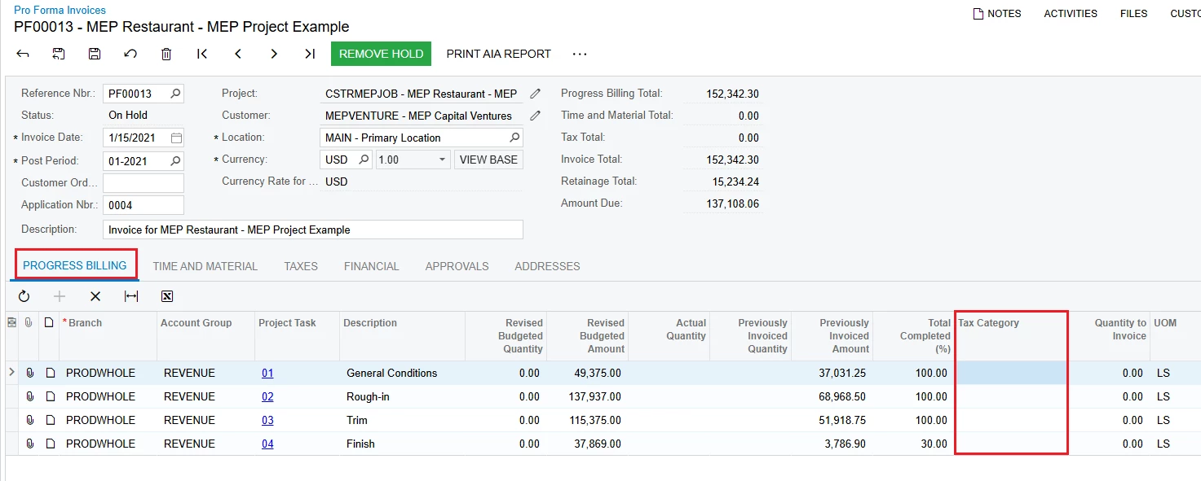Click the save and close icon
Image resolution: width=1201 pixels, height=481 pixels.
click(59, 54)
